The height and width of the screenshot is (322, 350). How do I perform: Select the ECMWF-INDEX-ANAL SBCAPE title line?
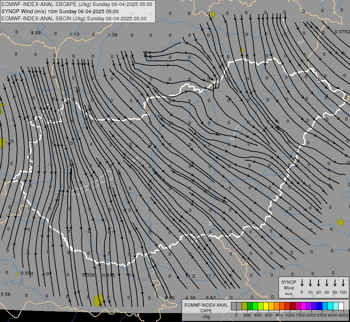tap(77, 4)
